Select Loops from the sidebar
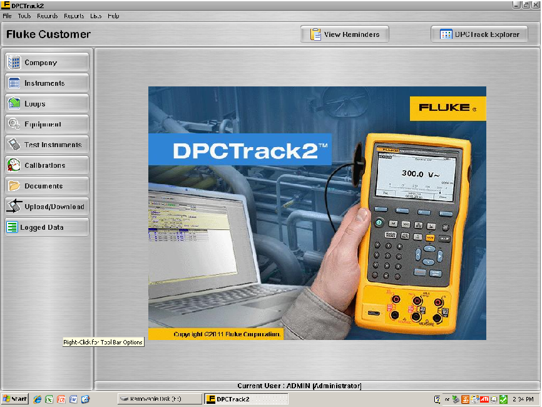This screenshot has height=407, width=542. coord(47,103)
